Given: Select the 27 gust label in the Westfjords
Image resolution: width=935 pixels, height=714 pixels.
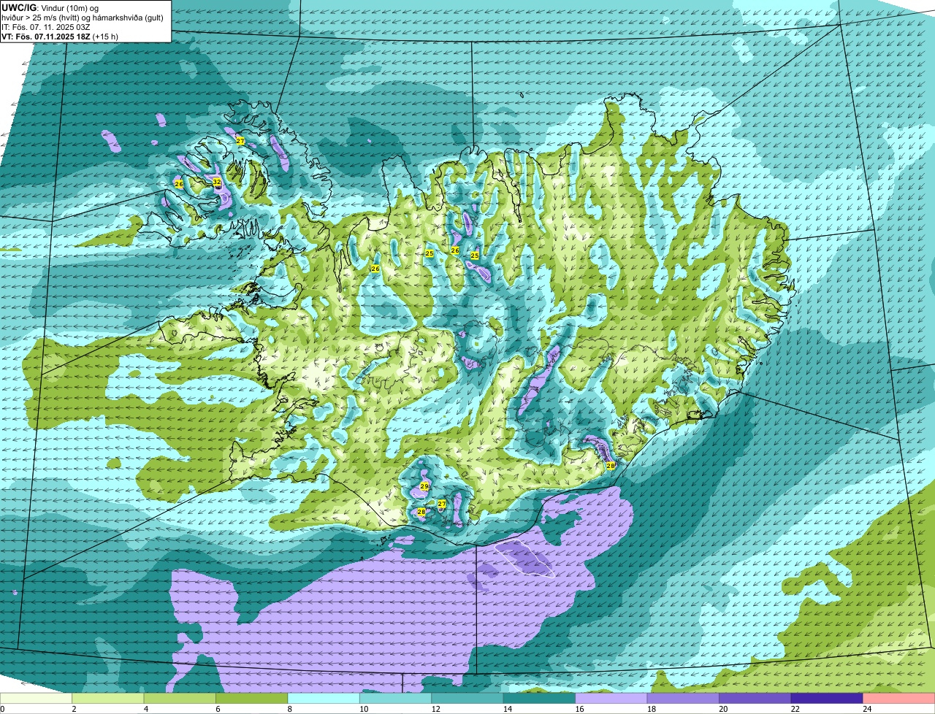Looking at the screenshot, I should pyautogui.click(x=240, y=140).
